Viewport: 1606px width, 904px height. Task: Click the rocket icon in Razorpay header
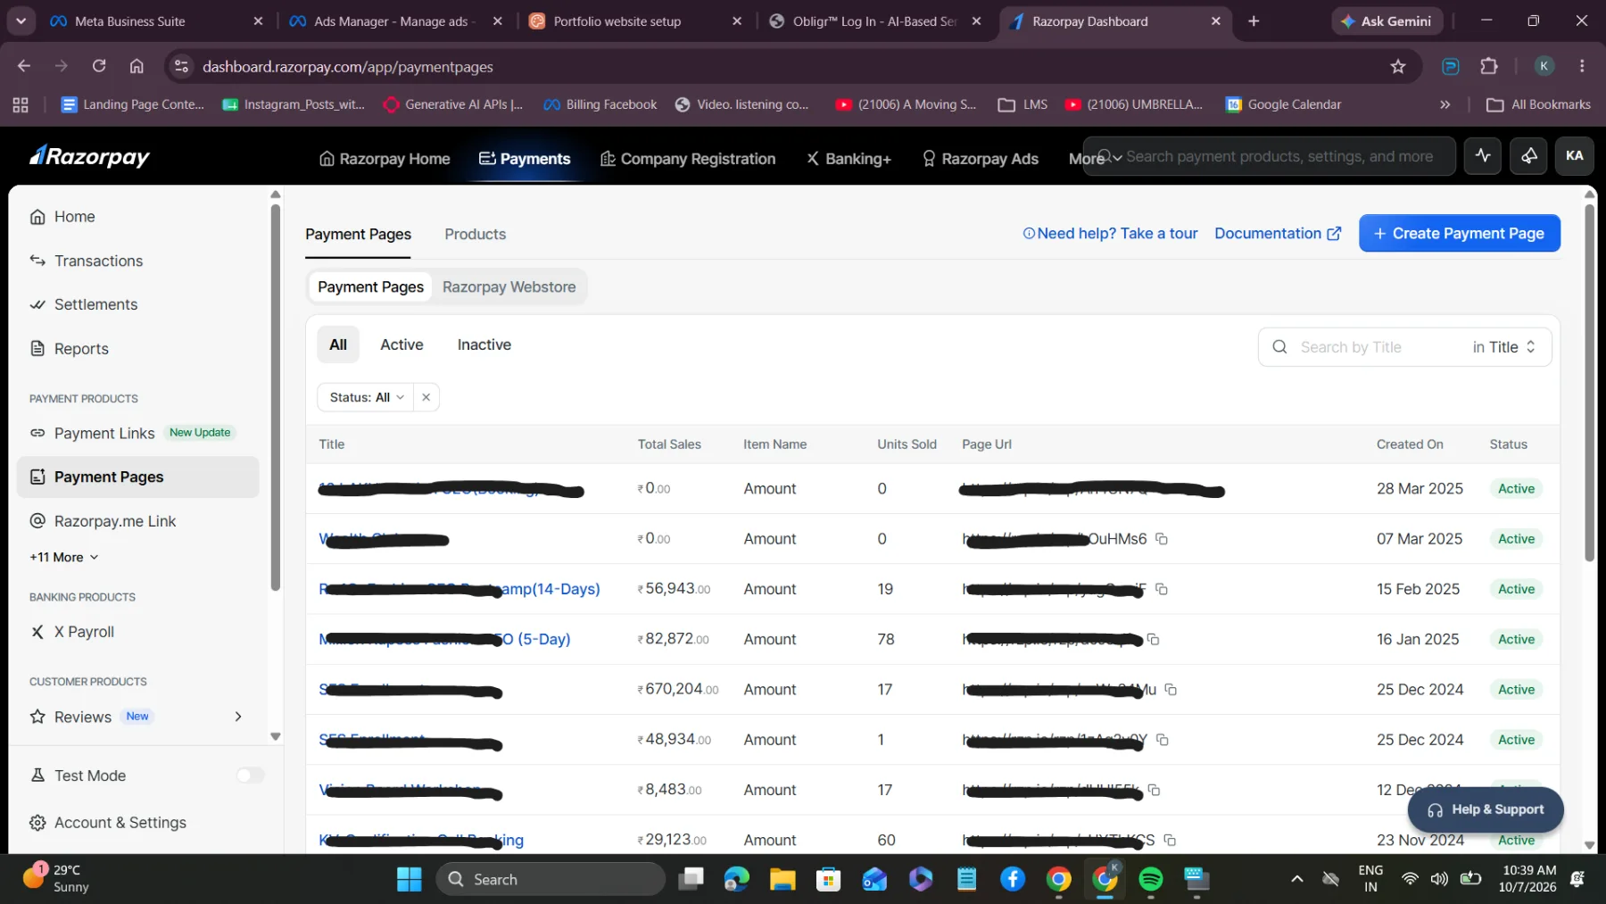click(x=1528, y=156)
